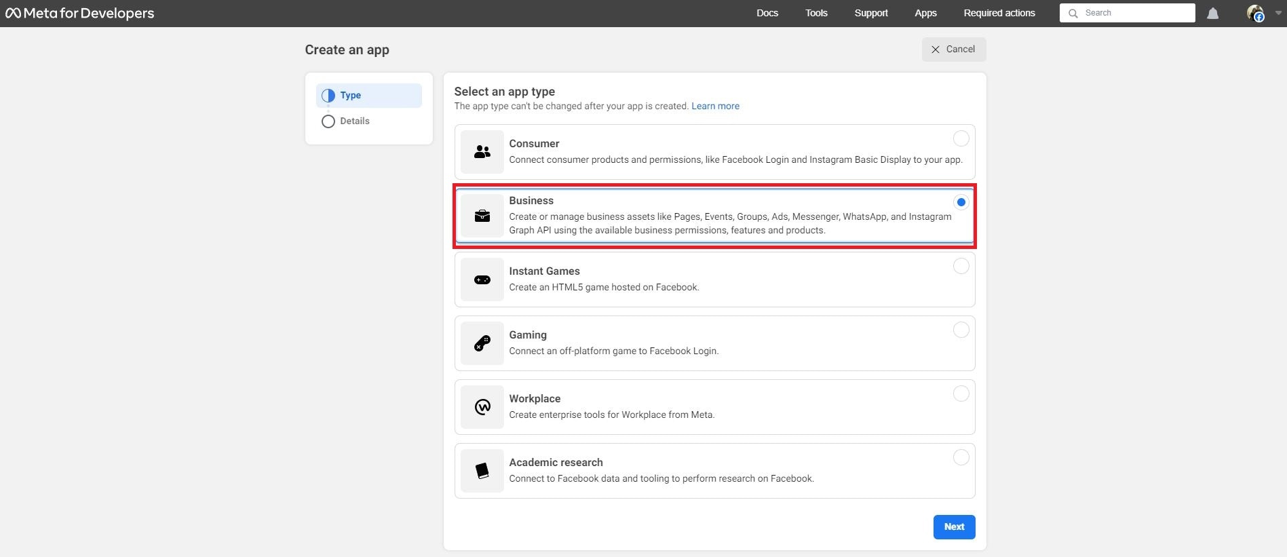Click the Academic research option title
The width and height of the screenshot is (1287, 557).
click(x=556, y=463)
